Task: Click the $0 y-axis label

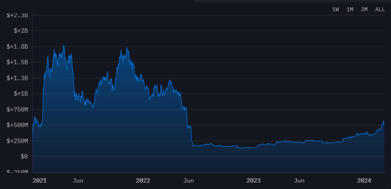Action: 24,157
